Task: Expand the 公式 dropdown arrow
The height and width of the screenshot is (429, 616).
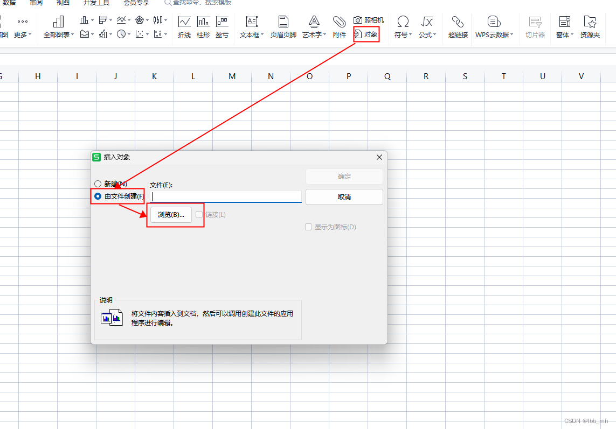Action: [435, 34]
